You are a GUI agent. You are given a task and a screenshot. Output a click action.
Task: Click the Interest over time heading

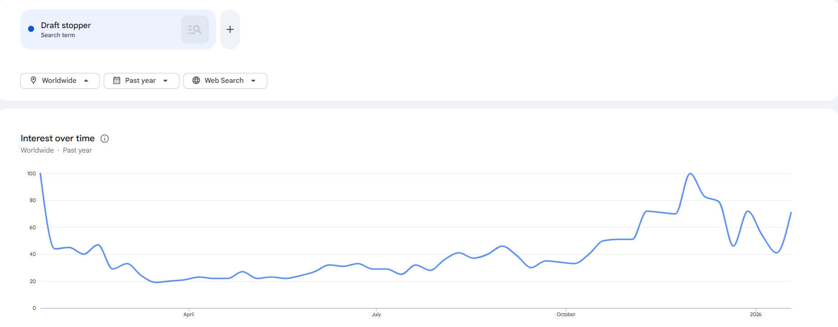(x=58, y=138)
